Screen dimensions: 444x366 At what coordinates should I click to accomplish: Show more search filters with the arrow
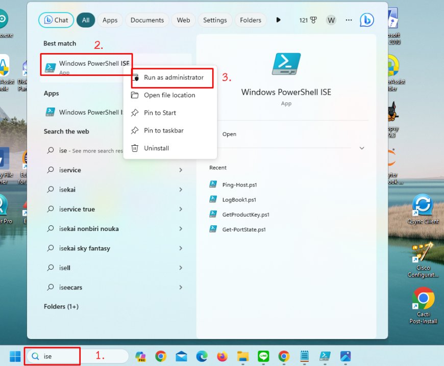click(278, 20)
